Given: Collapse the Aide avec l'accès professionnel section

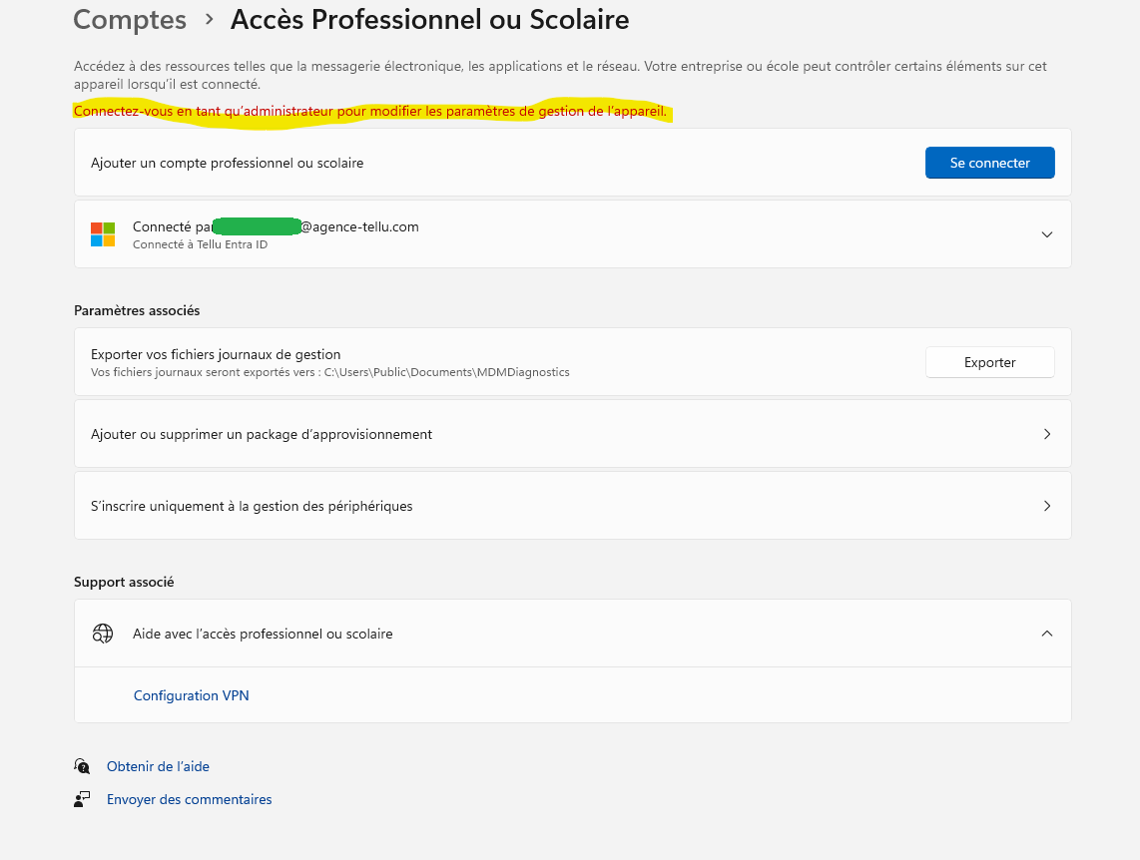Looking at the screenshot, I should tap(1047, 634).
